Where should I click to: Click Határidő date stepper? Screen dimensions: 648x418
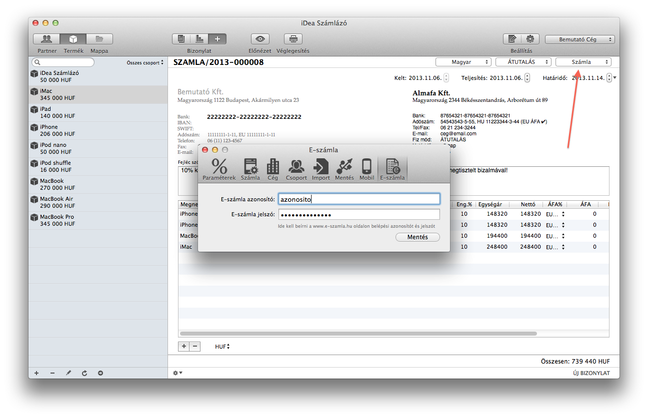(x=609, y=78)
